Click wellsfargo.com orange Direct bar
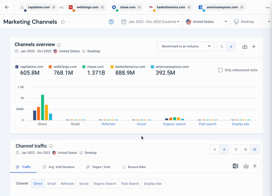This screenshot has height=196, width=272. 39,113
